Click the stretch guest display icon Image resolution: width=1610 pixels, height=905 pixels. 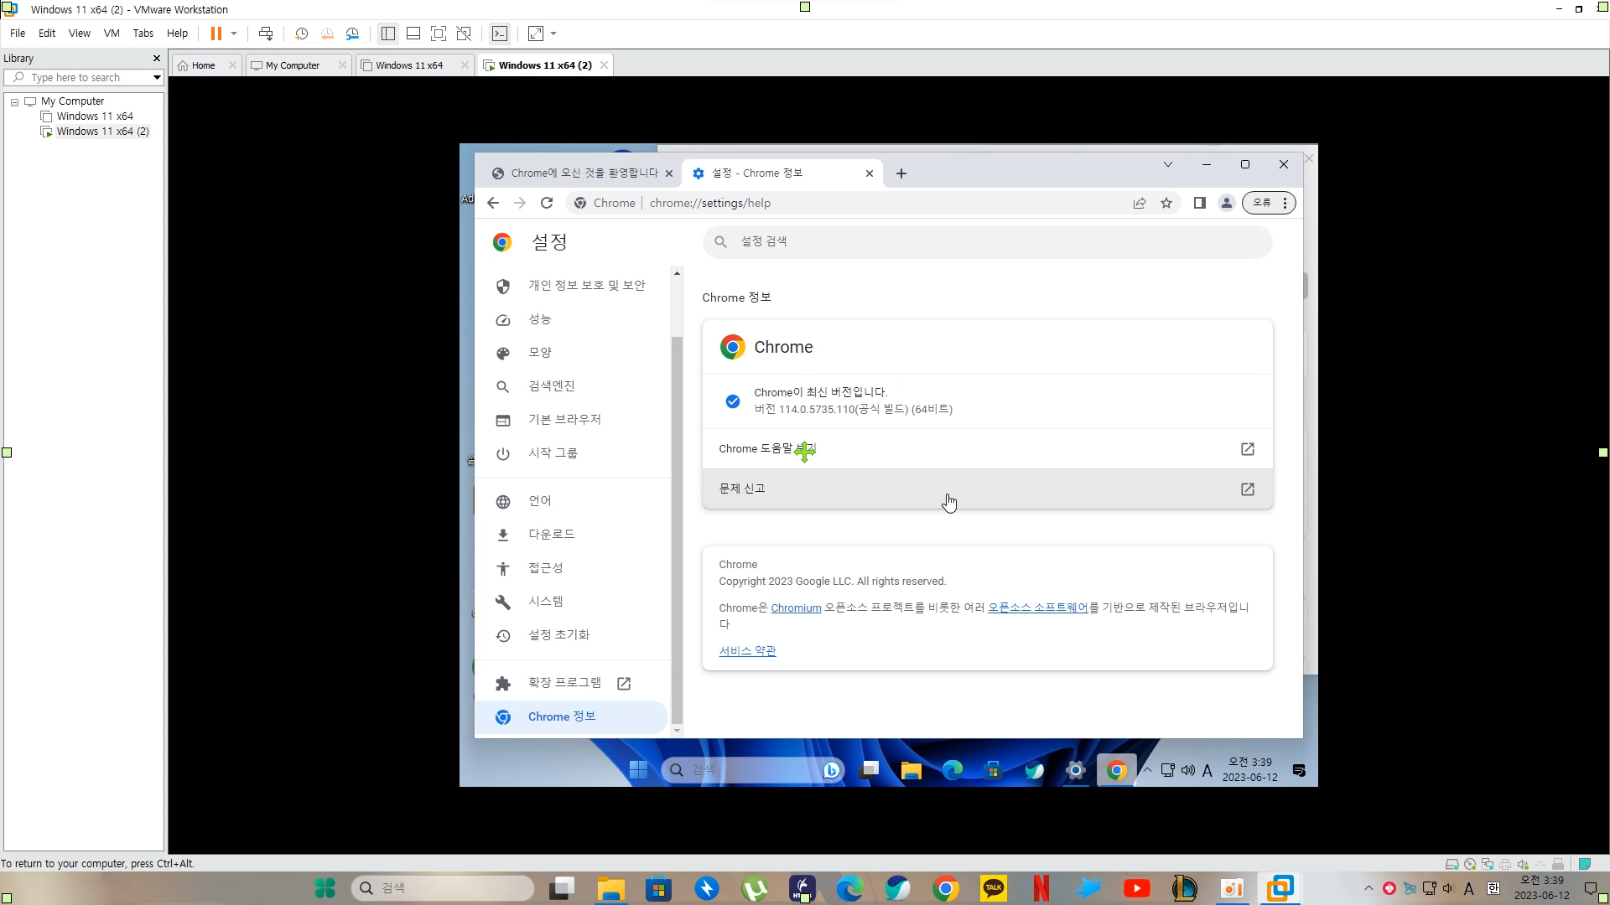point(536,34)
